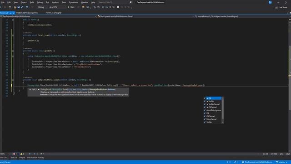Open the Project menu
The width and height of the screenshot is (291, 164).
coord(24,2)
